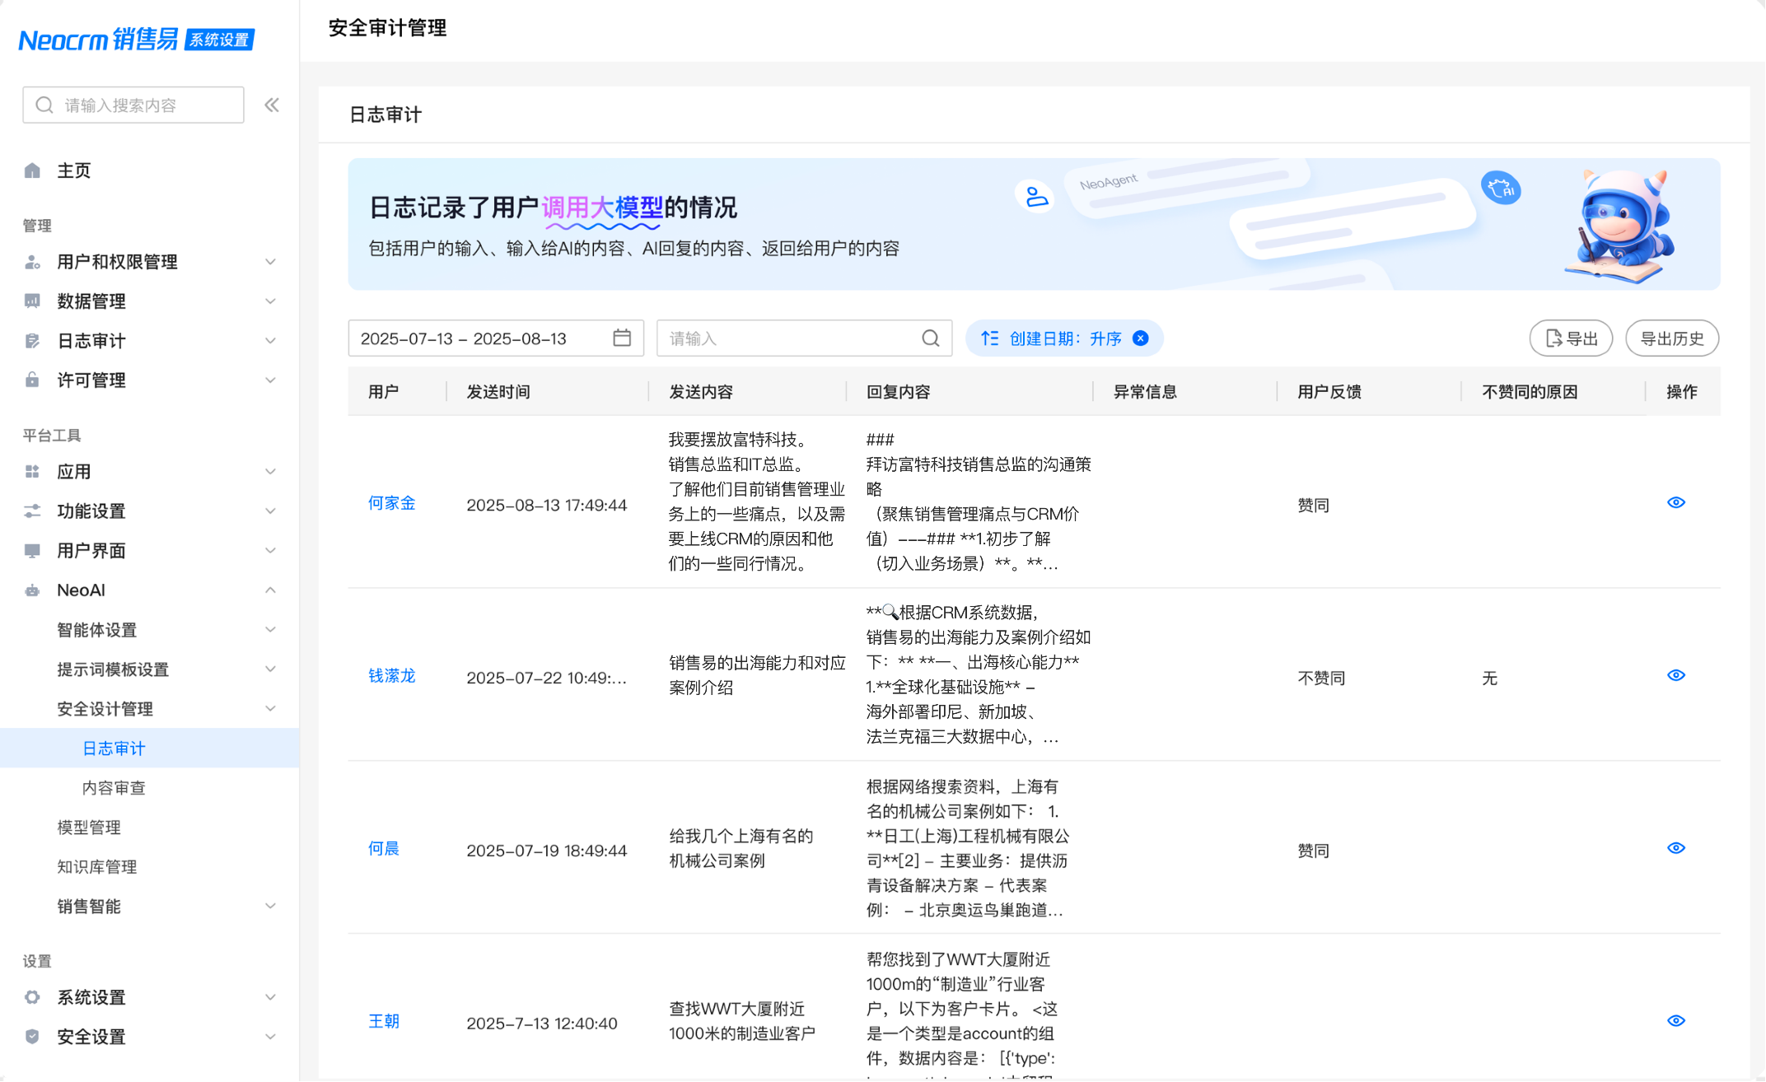View details of 钱潆龙's log entry
This screenshot has height=1082, width=1766.
(1675, 676)
